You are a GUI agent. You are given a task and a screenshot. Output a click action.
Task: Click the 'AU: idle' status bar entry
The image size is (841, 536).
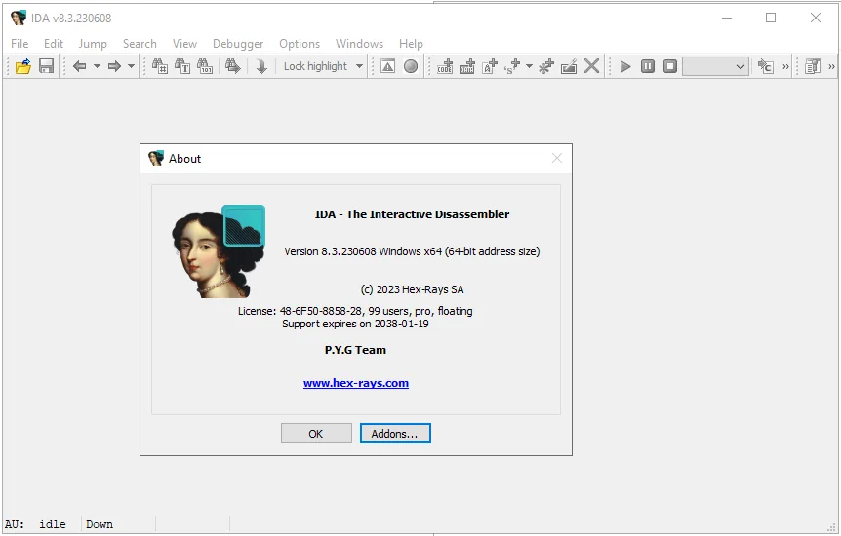click(35, 524)
